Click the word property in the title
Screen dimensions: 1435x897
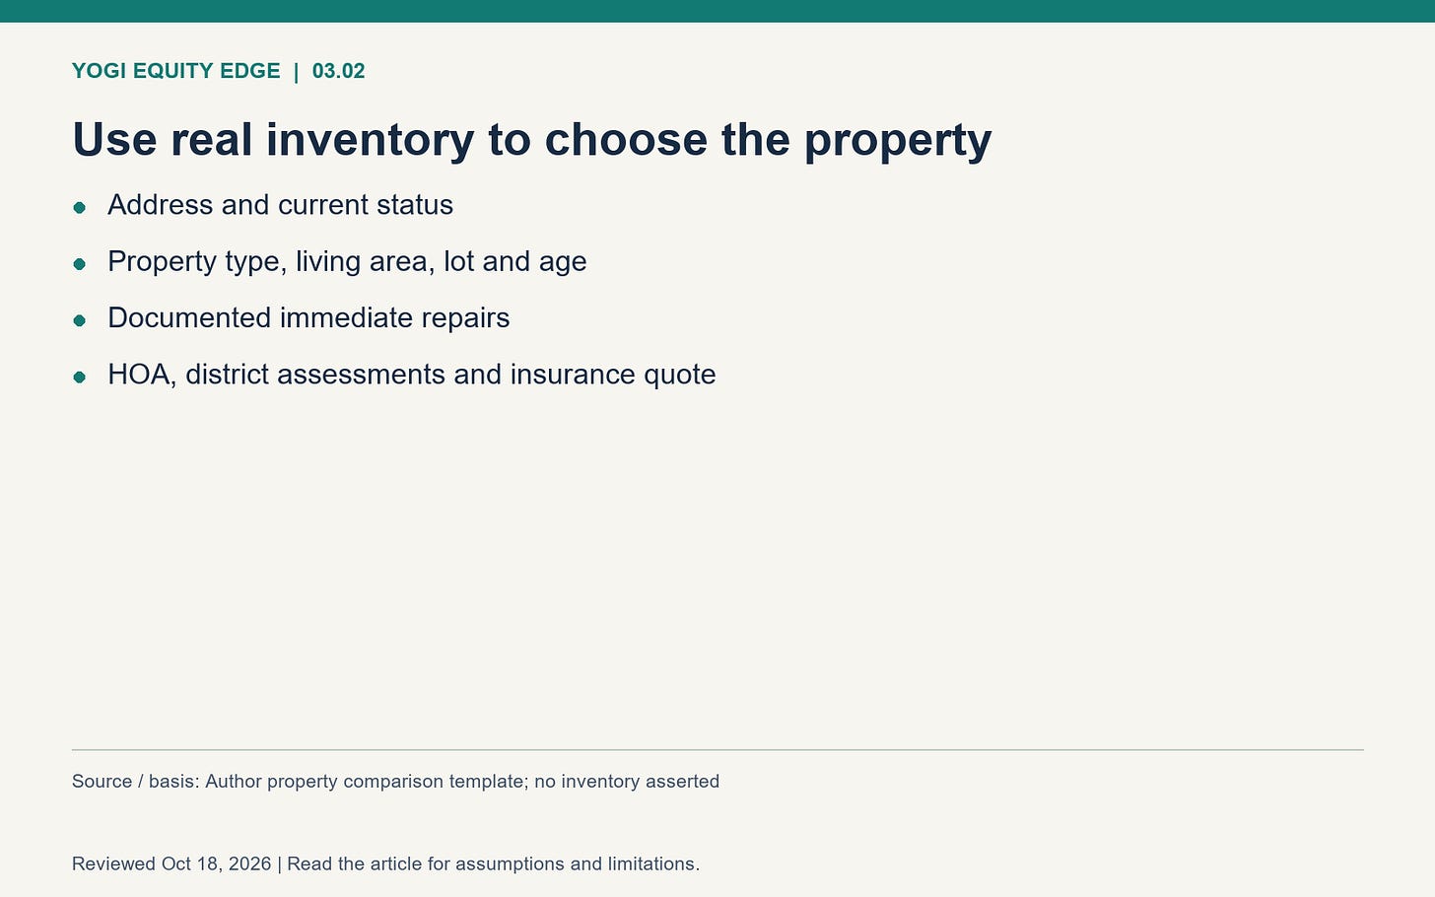tap(898, 141)
